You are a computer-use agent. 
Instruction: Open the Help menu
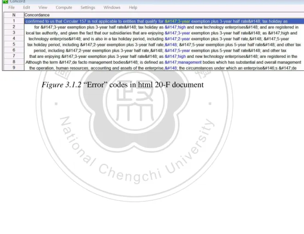tap(133, 7)
